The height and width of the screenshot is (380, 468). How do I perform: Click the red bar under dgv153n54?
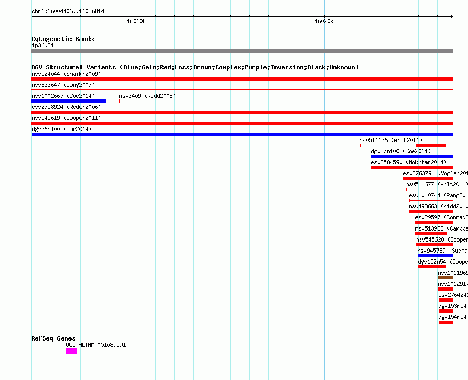point(446,311)
